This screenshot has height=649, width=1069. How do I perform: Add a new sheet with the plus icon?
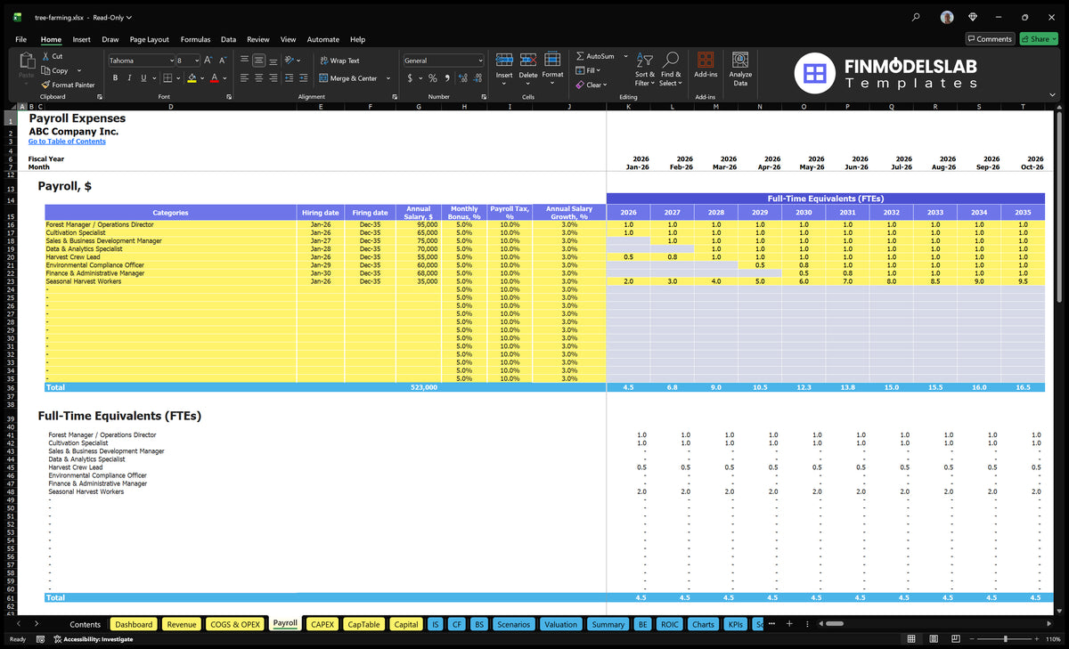click(788, 624)
